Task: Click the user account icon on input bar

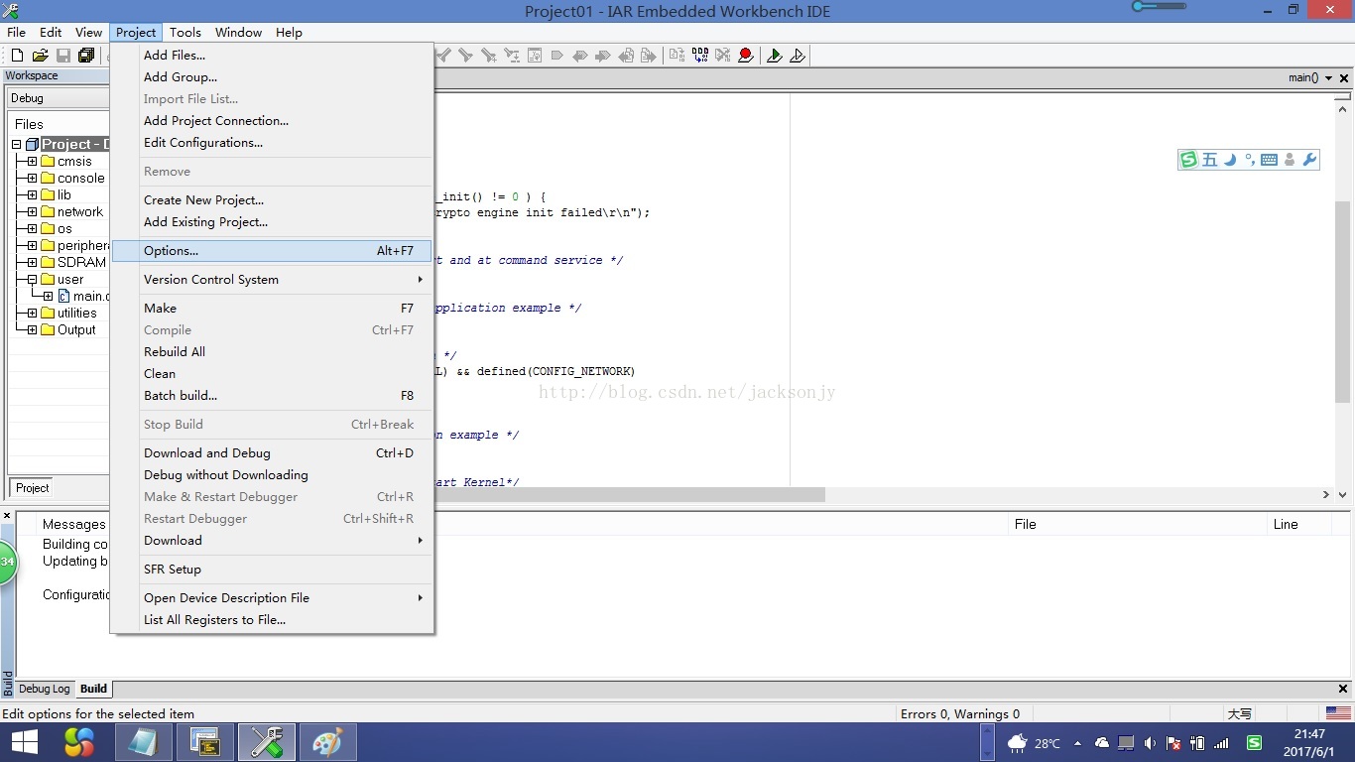Action: 1290,160
